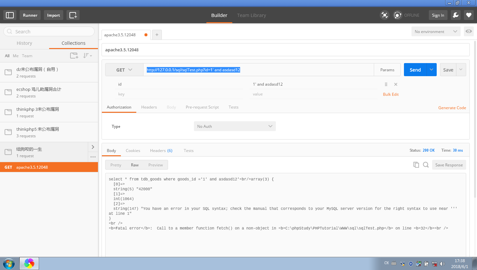Viewport: 477px width, 270px height.
Task: Open the collections sort order icon
Action: coord(87,56)
